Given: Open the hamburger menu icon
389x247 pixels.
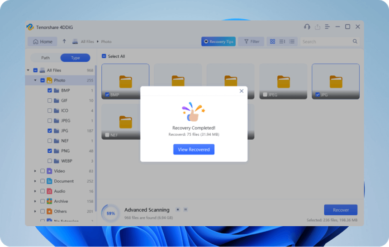Looking at the screenshot, I should pyautogui.click(x=327, y=27).
